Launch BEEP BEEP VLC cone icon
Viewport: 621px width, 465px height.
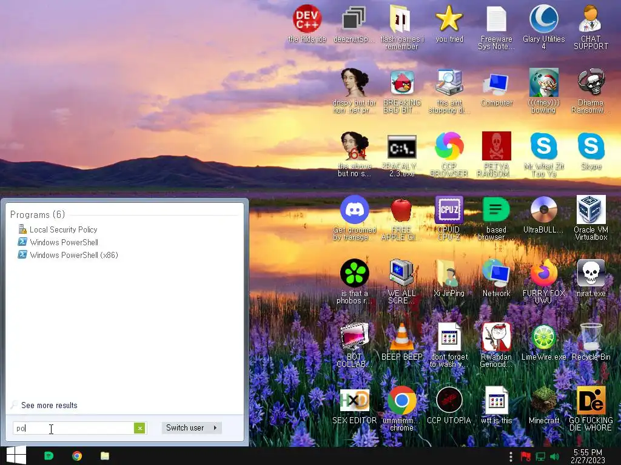click(x=401, y=337)
